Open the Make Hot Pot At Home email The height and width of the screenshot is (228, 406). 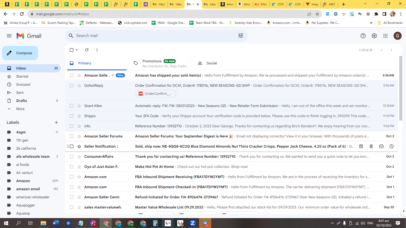(232, 167)
